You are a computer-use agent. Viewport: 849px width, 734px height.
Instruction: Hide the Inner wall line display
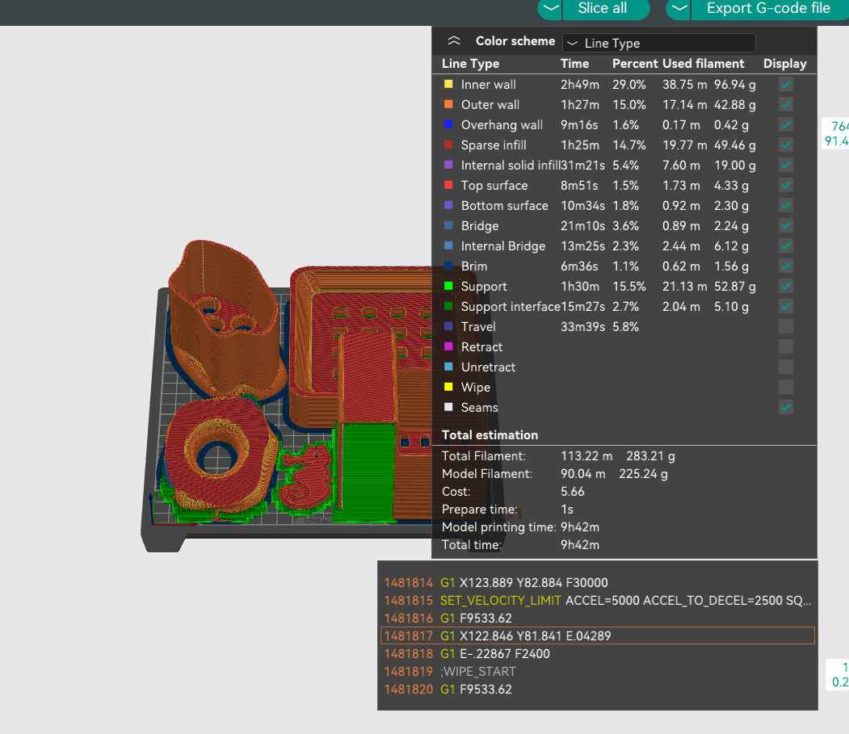click(x=785, y=85)
